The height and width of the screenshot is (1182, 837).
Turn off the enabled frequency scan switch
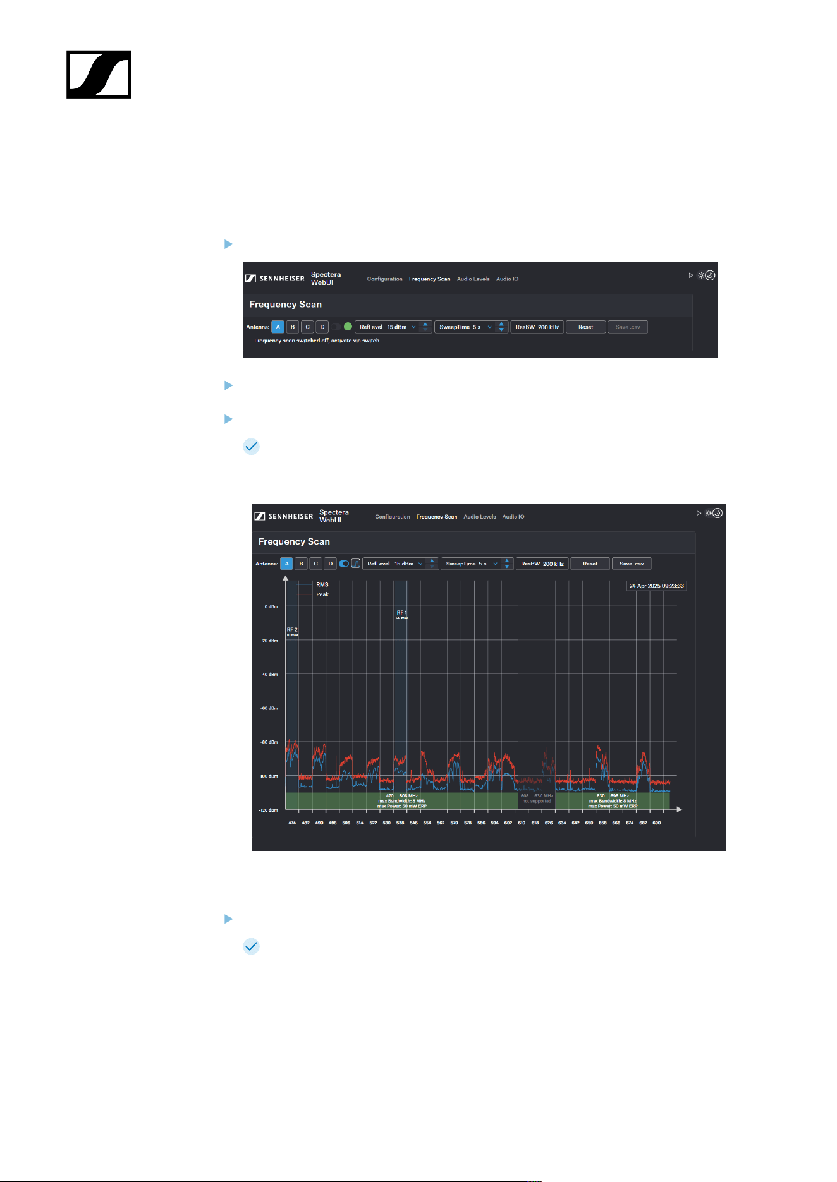pos(344,564)
